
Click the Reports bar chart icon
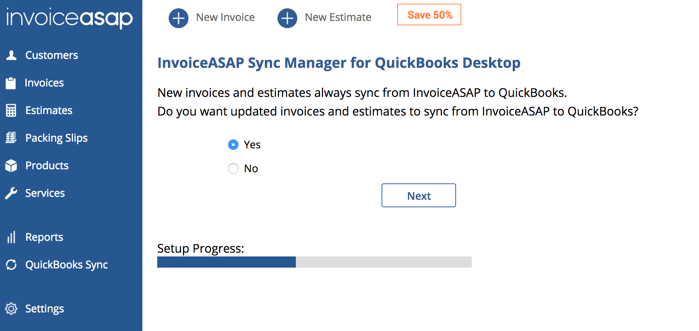12,237
